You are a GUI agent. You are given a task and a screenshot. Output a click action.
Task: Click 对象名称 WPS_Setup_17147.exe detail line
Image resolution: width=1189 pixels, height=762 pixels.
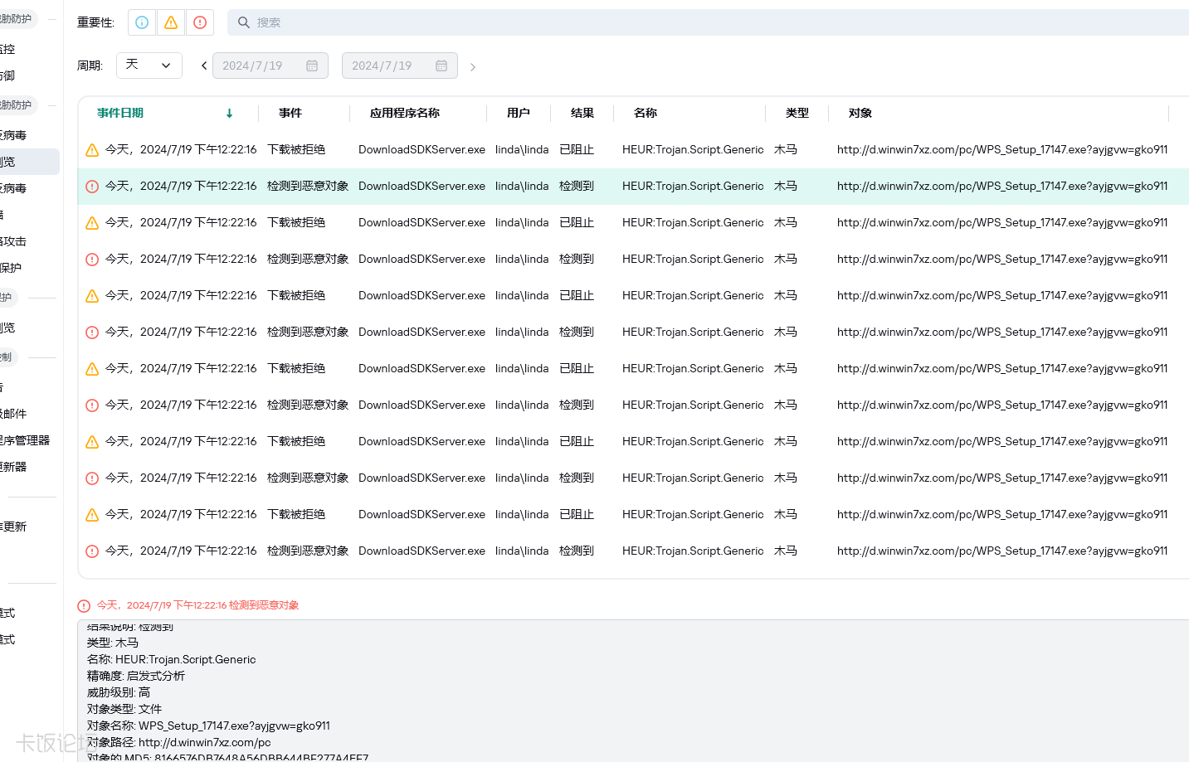[208, 726]
